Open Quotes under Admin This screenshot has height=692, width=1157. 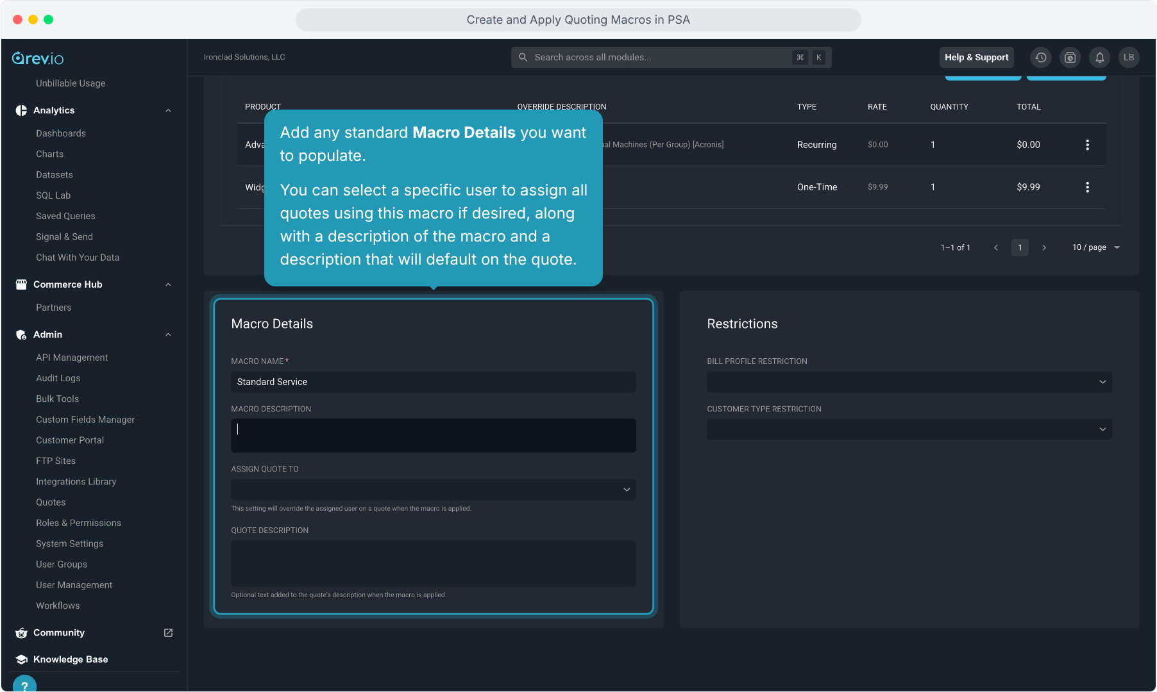click(51, 502)
